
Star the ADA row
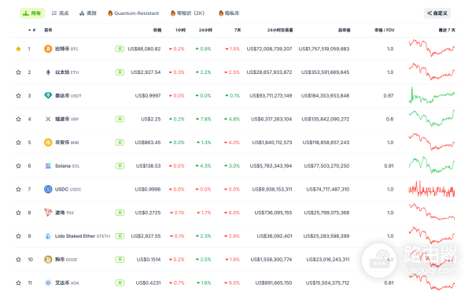(18, 283)
